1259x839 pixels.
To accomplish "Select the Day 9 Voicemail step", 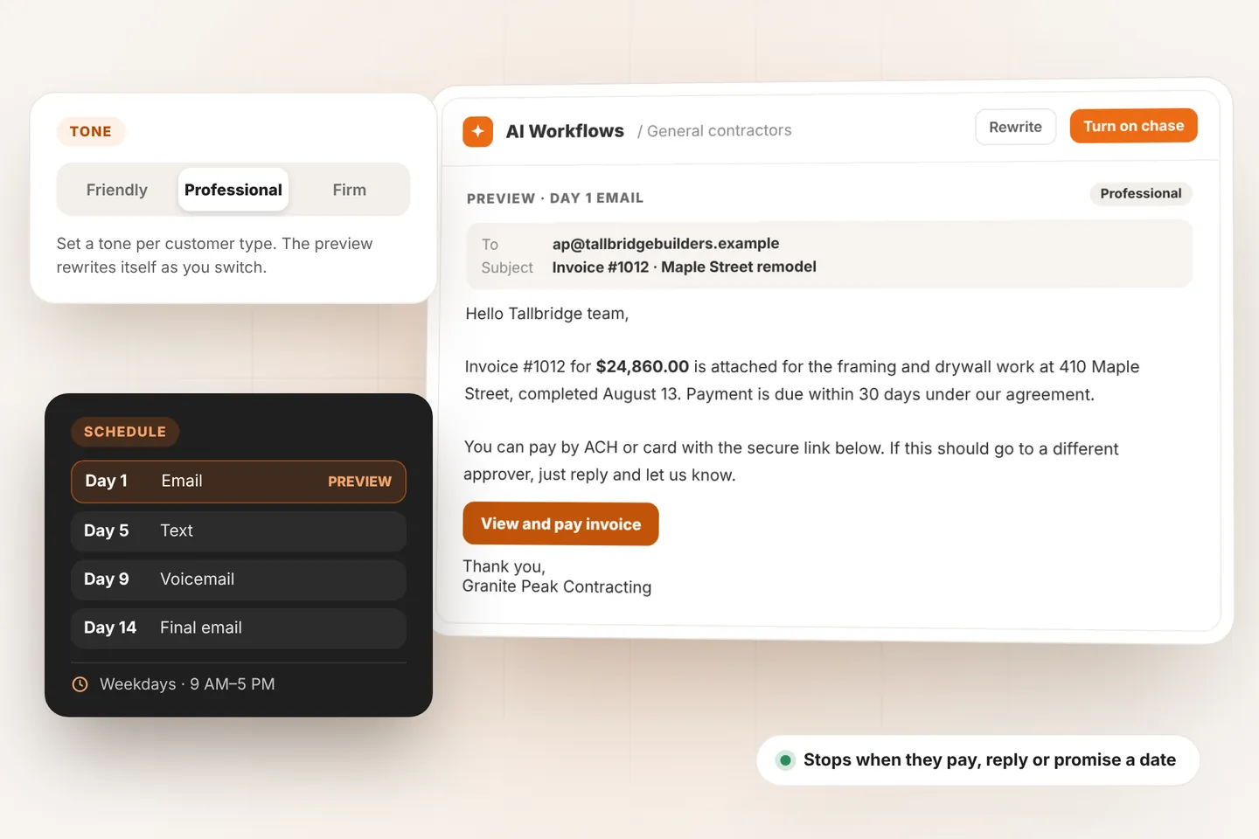I will tap(239, 579).
